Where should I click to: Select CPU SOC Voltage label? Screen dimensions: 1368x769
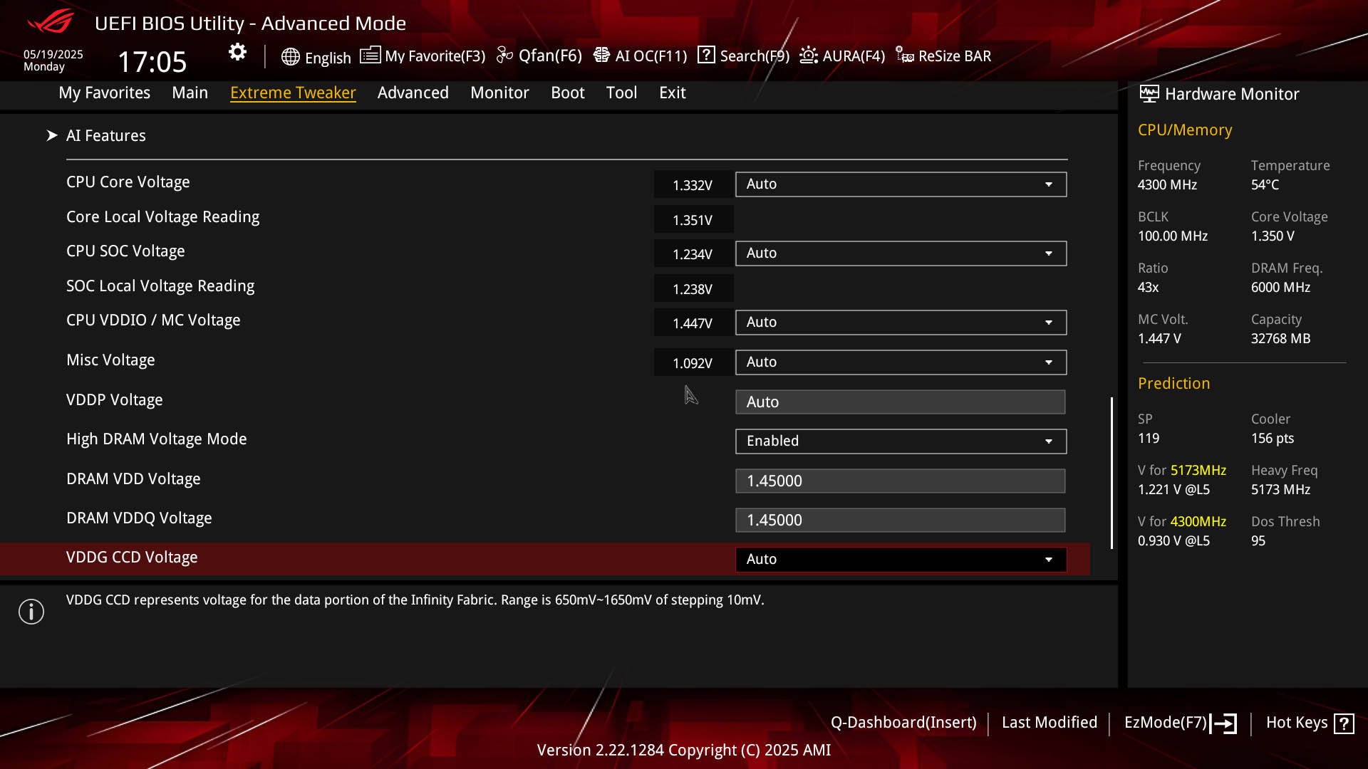(x=125, y=251)
